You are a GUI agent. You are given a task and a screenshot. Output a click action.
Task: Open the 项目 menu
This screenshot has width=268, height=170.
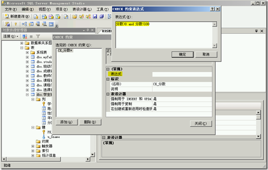[x=61, y=9]
